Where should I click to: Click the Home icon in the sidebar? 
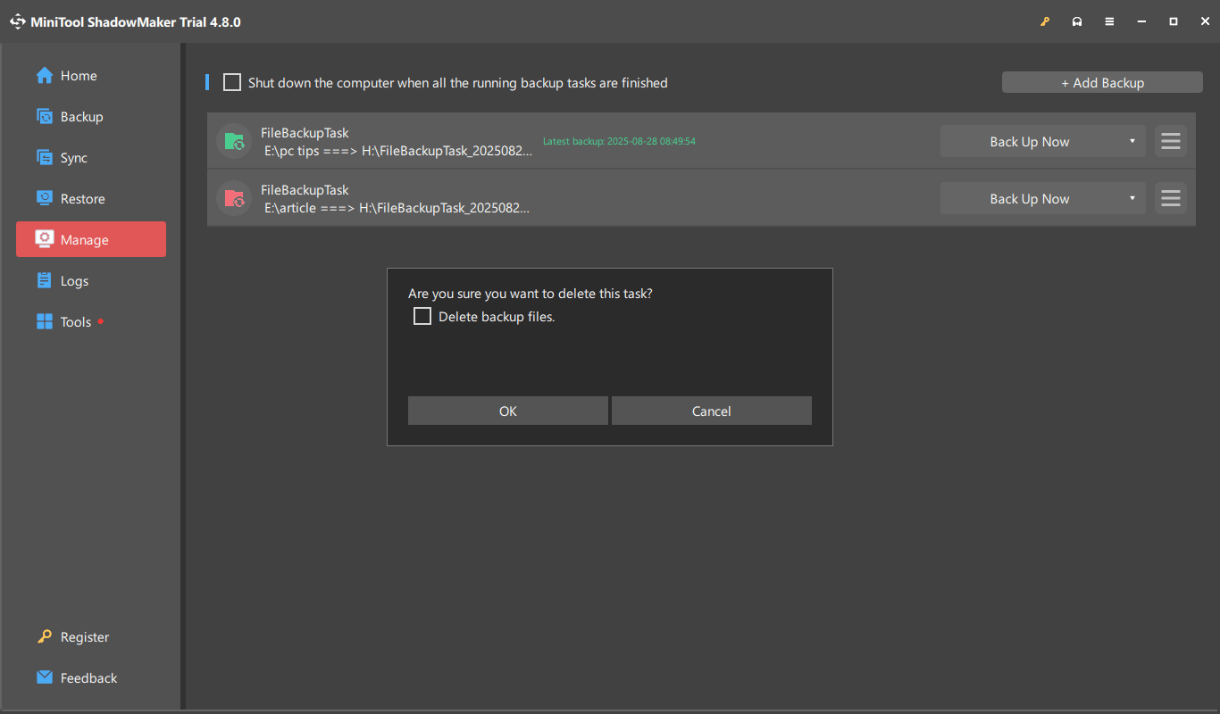pos(44,75)
